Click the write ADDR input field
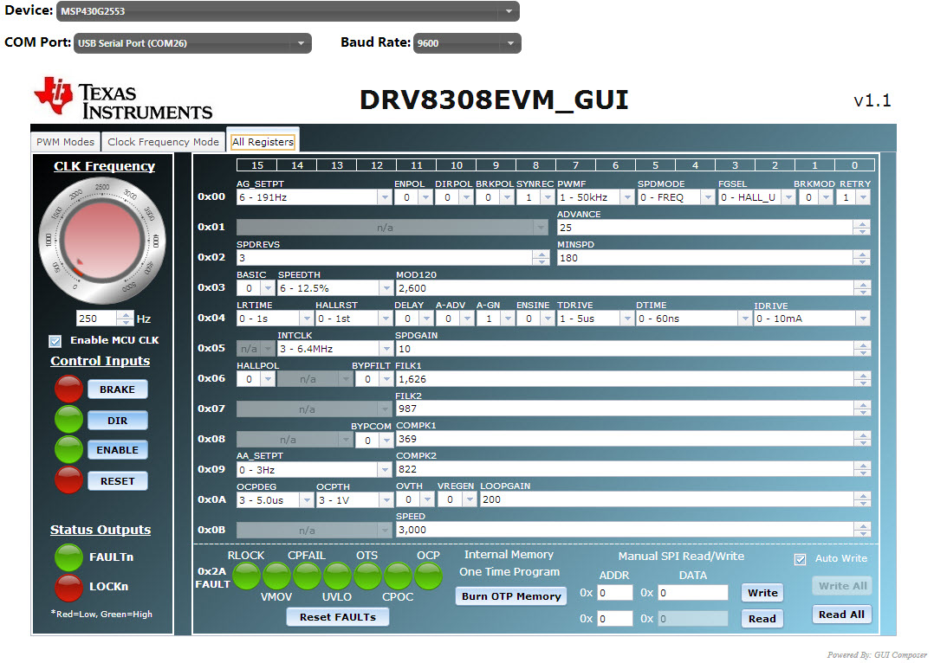 pos(615,593)
